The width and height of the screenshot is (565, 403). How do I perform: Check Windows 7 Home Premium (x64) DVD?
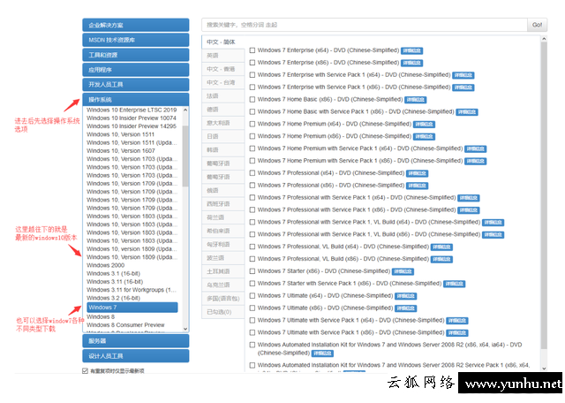point(252,124)
